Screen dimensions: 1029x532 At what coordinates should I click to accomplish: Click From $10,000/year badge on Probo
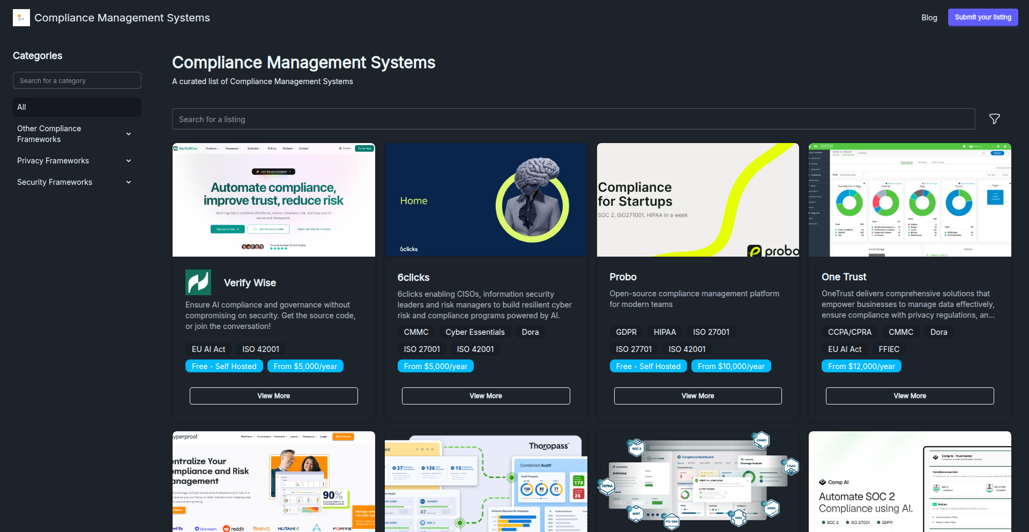(732, 366)
